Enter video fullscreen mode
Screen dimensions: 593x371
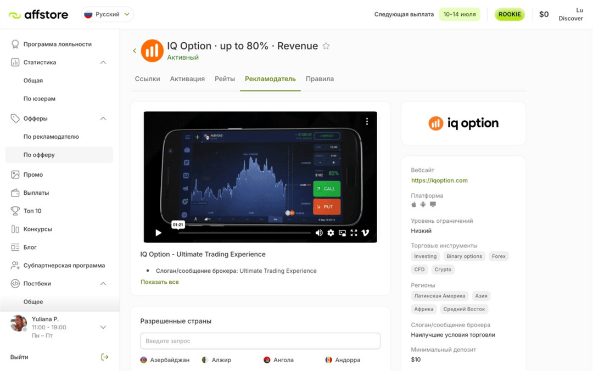coord(354,233)
